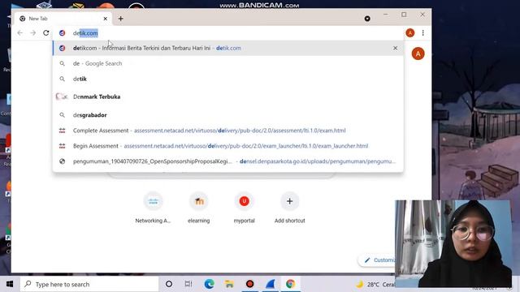Open Chrome's three-dot menu

click(422, 32)
